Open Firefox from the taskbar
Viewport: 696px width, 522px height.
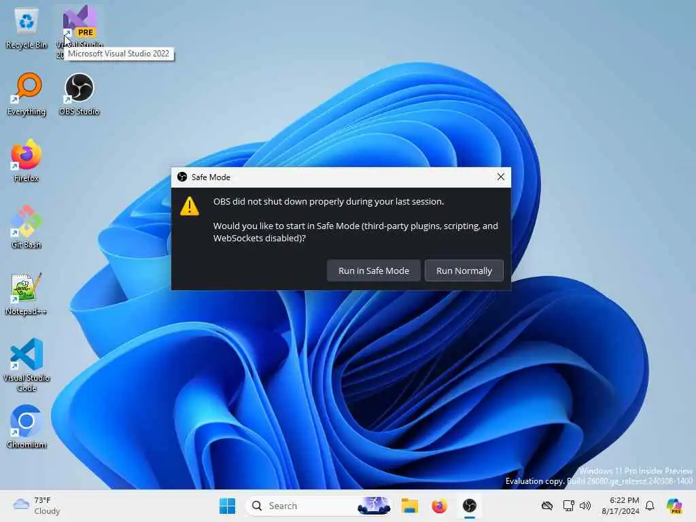coord(439,506)
